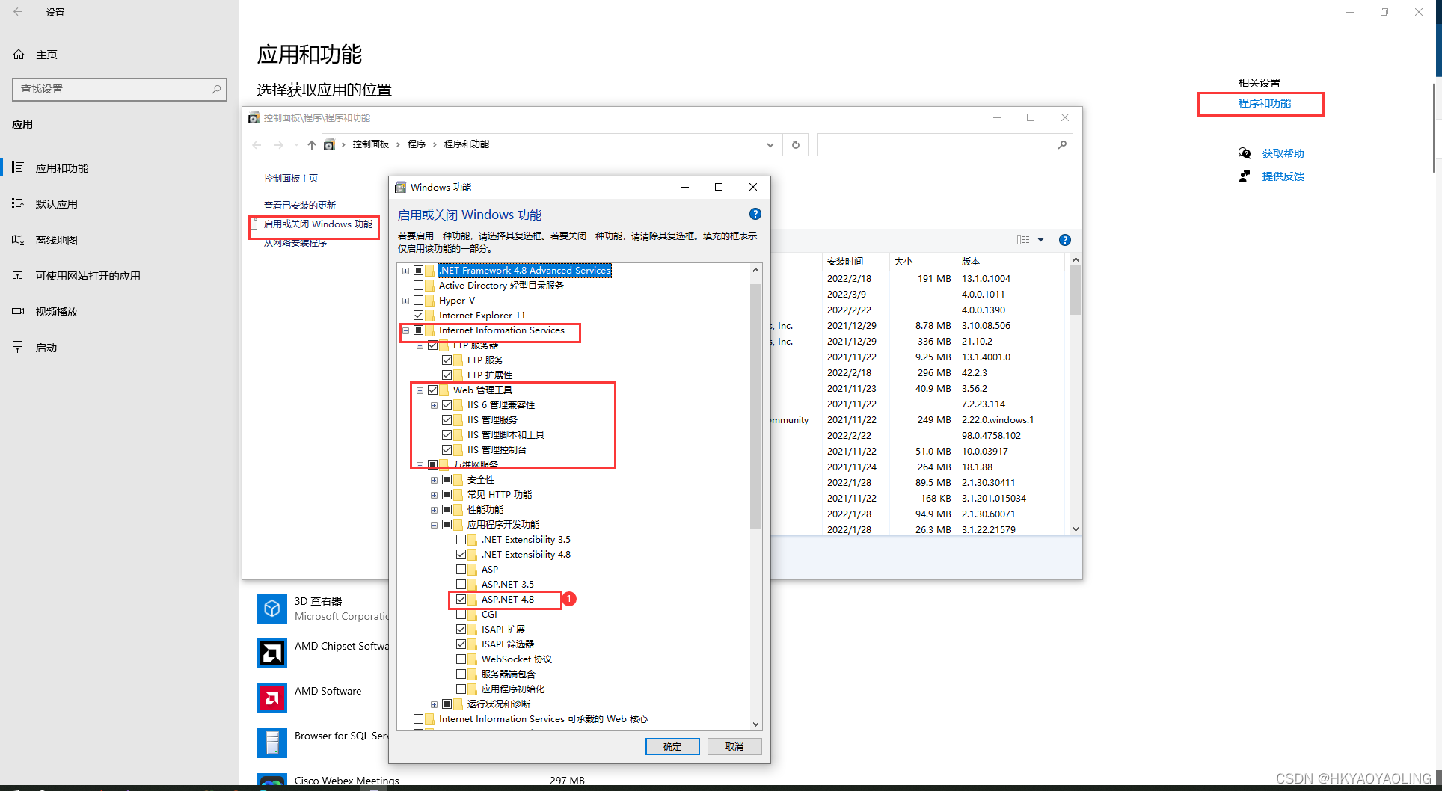Expand 运行状况和诊断 node
The height and width of the screenshot is (791, 1442).
click(x=435, y=704)
